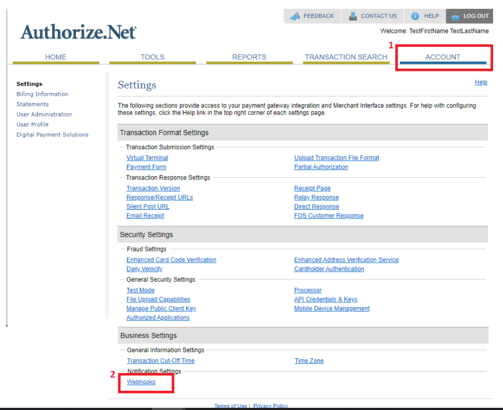
Task: Click the Help link beside Settings heading
Action: (481, 83)
